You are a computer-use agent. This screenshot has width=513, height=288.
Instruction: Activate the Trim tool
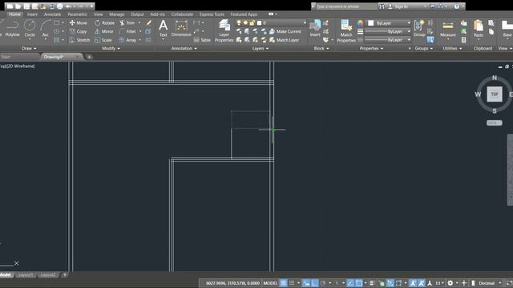[x=127, y=23]
